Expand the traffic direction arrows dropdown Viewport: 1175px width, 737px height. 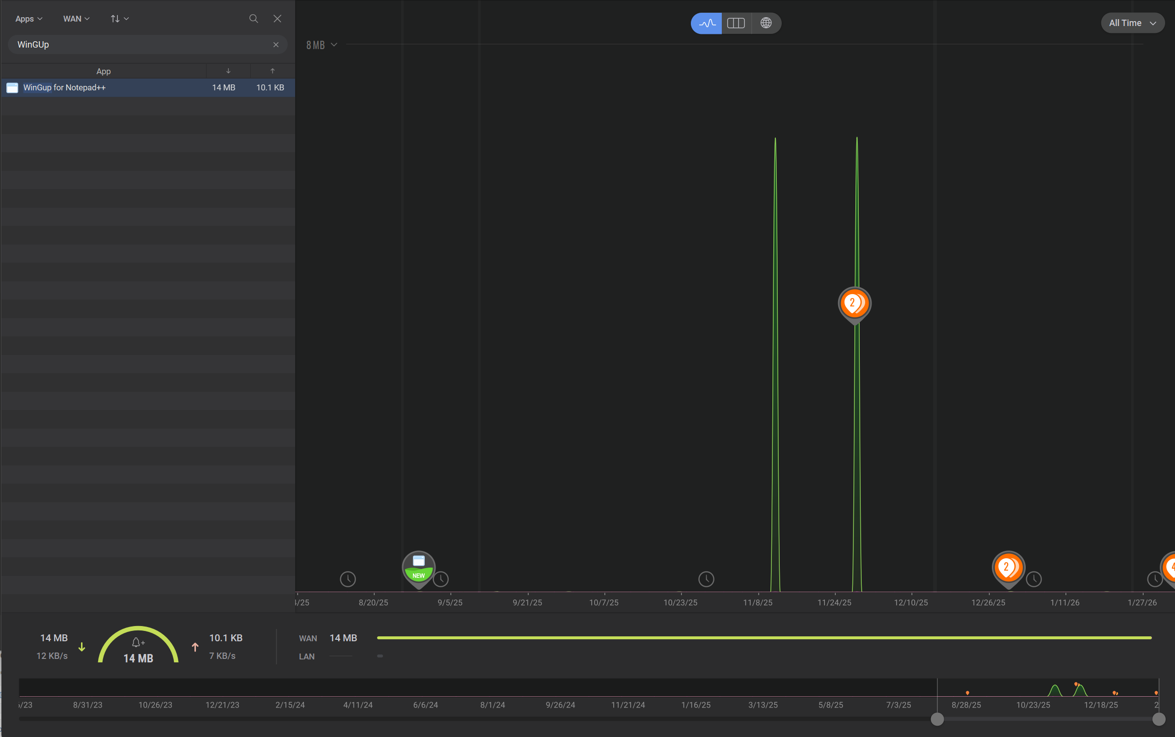(119, 19)
